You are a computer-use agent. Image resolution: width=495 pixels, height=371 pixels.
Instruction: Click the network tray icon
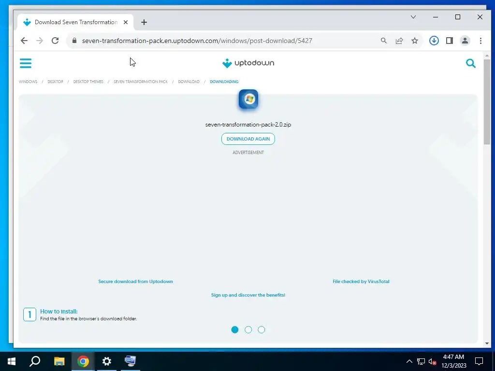tap(421, 361)
